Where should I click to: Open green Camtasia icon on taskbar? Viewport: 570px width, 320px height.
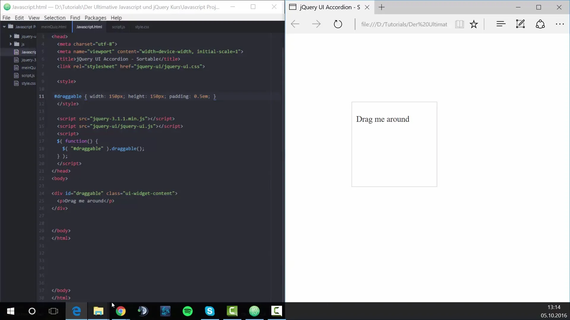(x=232, y=311)
